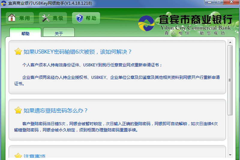Switch to the 关于 tab
240x160 pixels.
59,32
